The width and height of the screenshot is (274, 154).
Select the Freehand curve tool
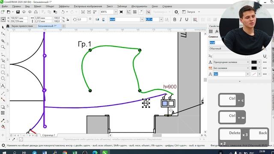[x=3, y=55]
